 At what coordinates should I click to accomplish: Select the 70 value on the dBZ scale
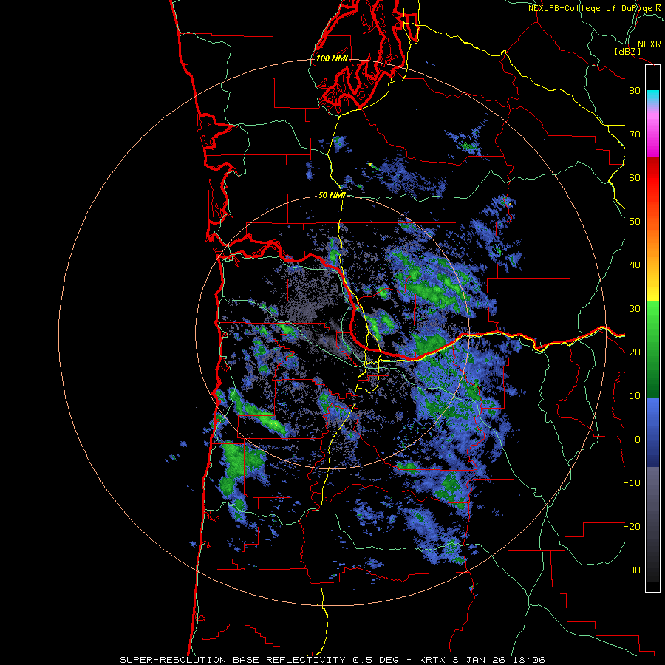tap(635, 134)
